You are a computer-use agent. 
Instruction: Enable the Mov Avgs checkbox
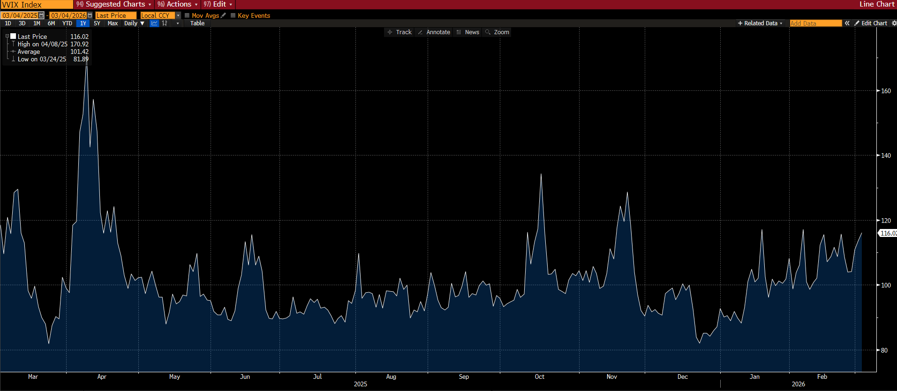(x=187, y=15)
